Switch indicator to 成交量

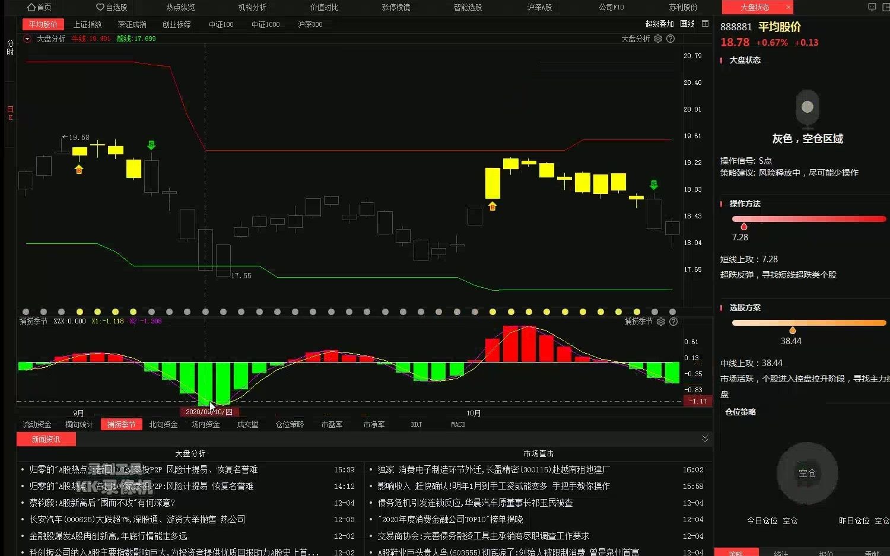[247, 424]
